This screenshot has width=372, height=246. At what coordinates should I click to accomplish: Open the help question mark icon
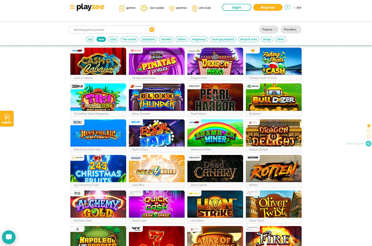(287, 7)
